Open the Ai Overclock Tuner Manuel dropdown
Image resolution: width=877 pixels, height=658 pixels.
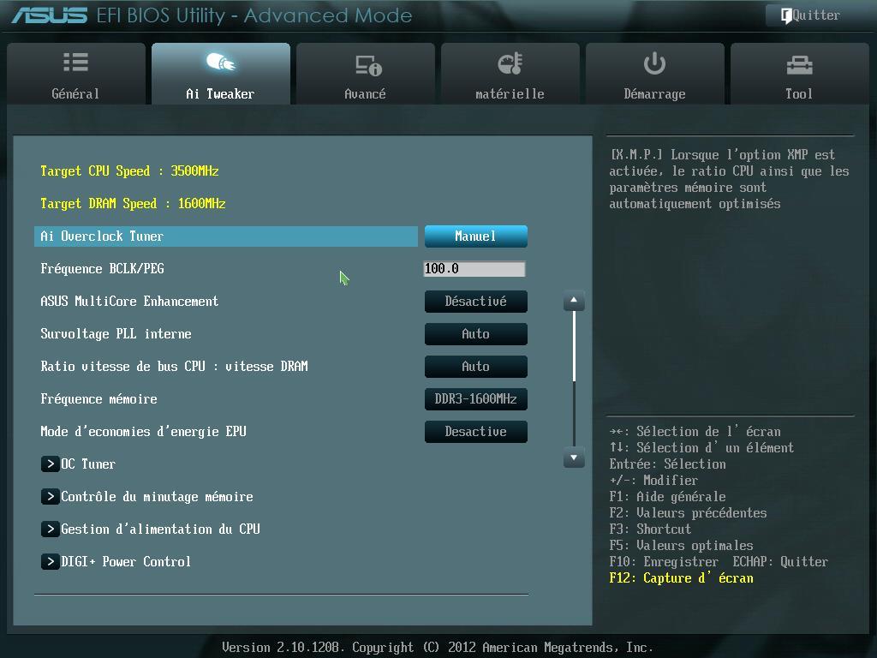pos(476,236)
